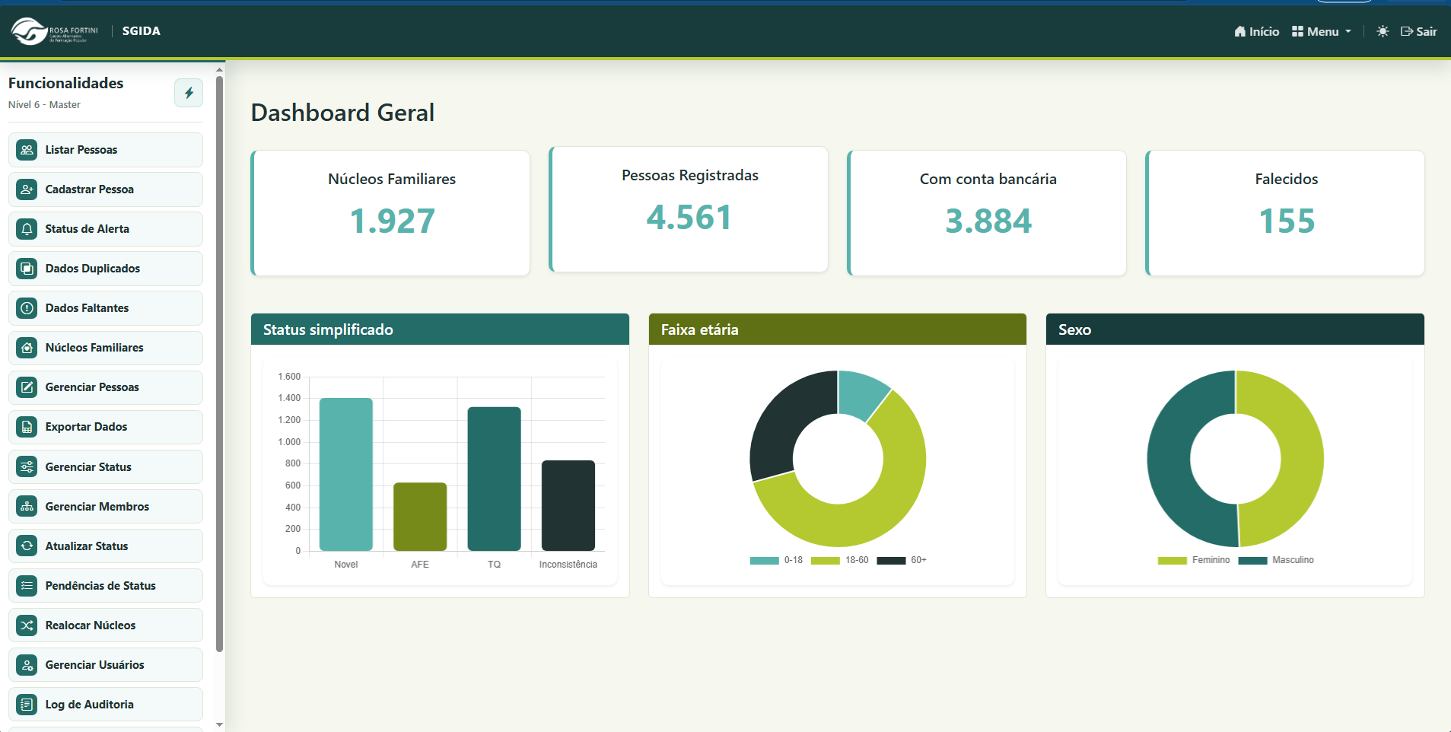1451x732 pixels.
Task: Click the Gerenciar Usuários user-gear icon
Action: (27, 665)
